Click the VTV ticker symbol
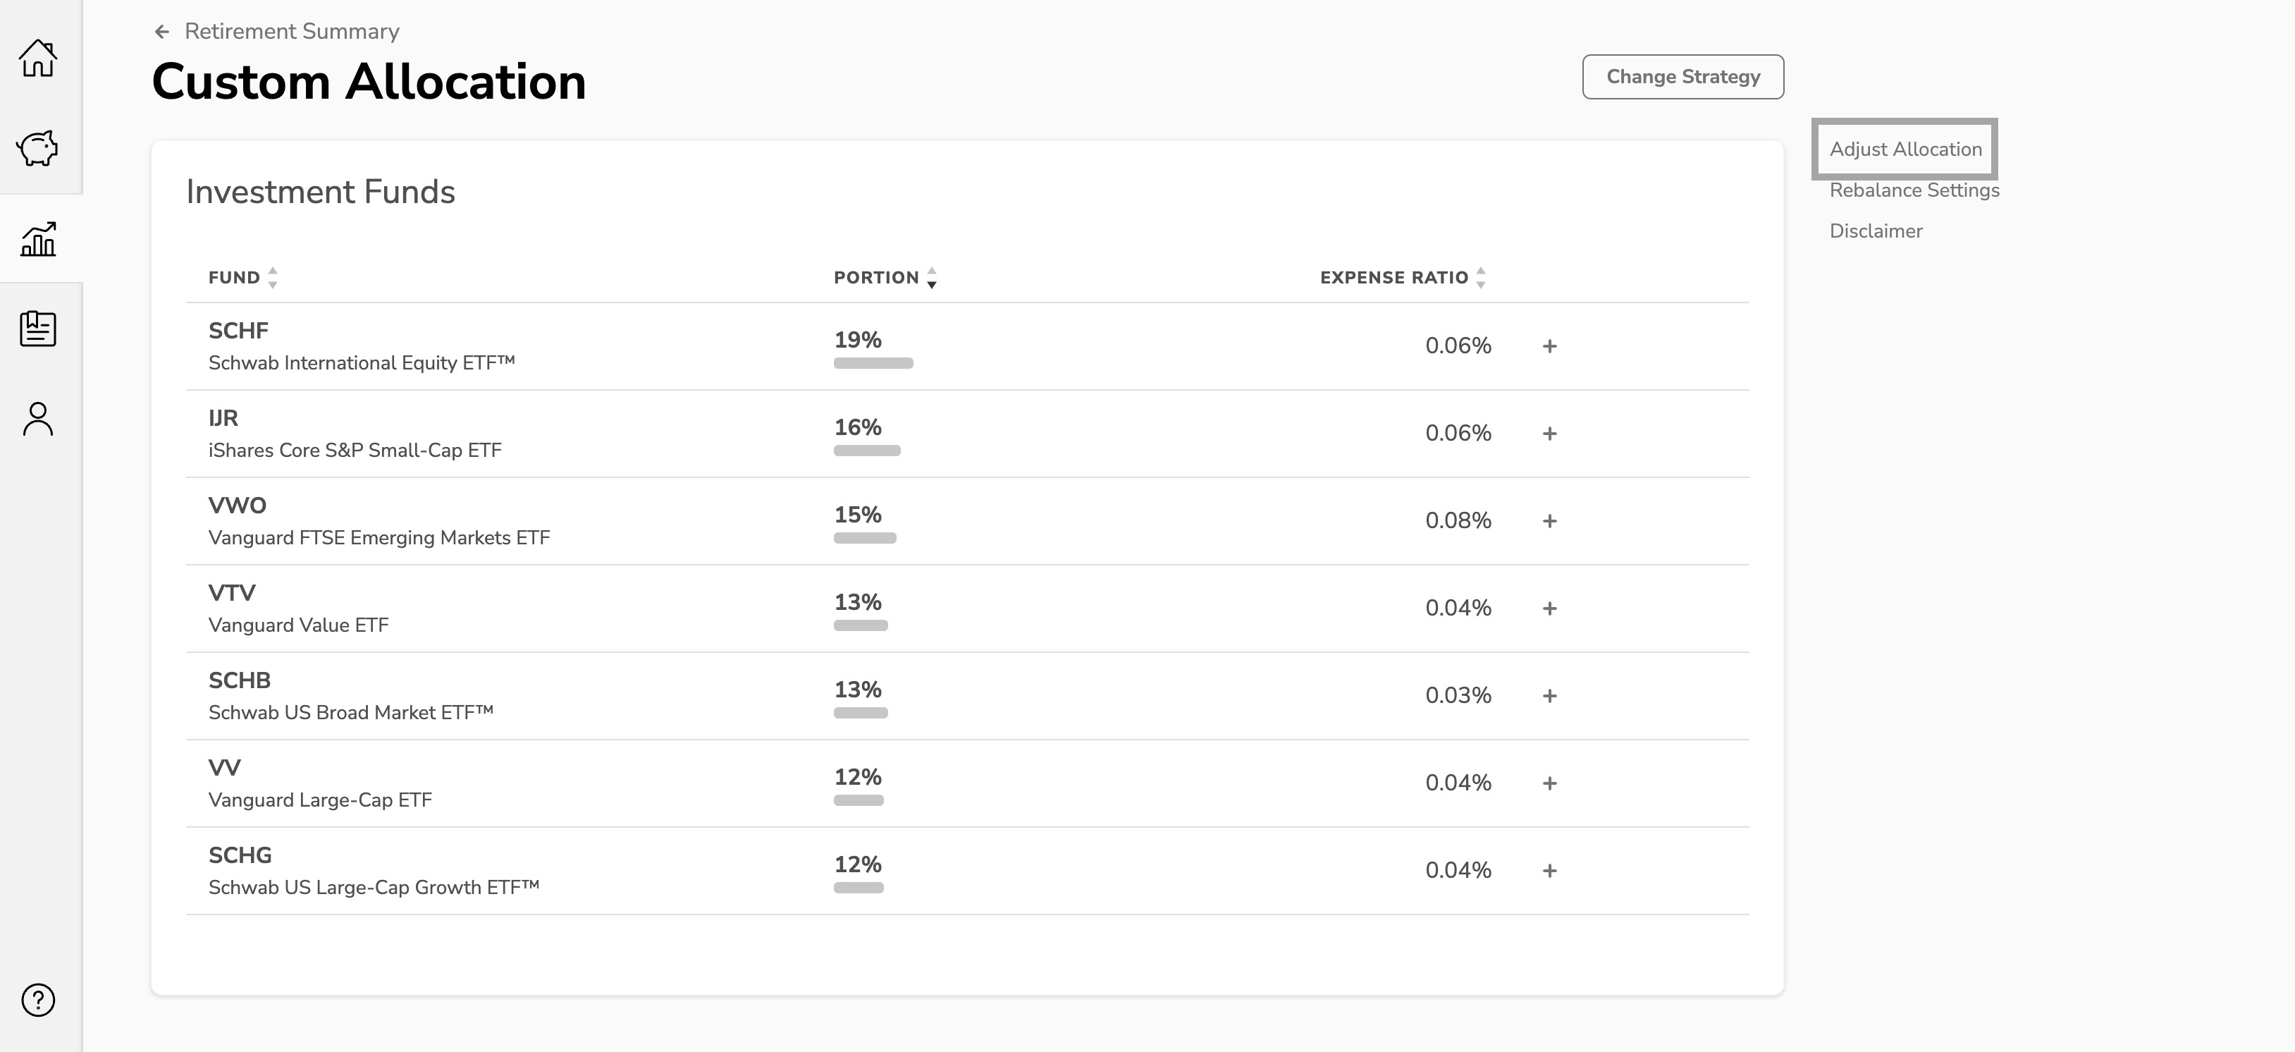Image resolution: width=2295 pixels, height=1052 pixels. (x=232, y=593)
